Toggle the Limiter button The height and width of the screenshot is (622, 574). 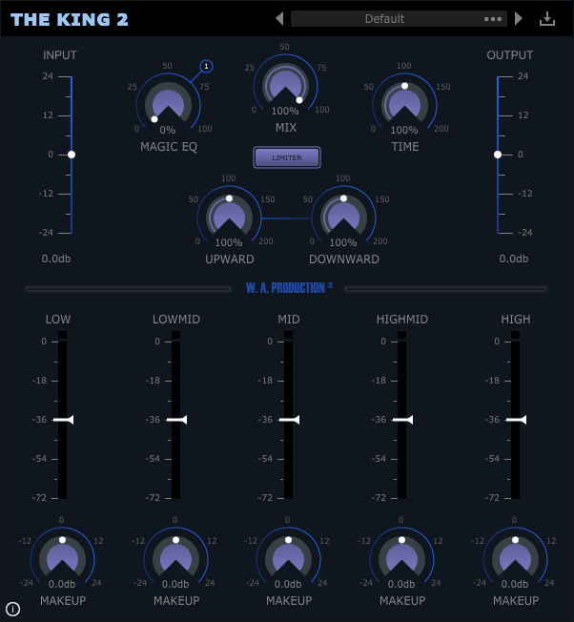[x=286, y=157]
